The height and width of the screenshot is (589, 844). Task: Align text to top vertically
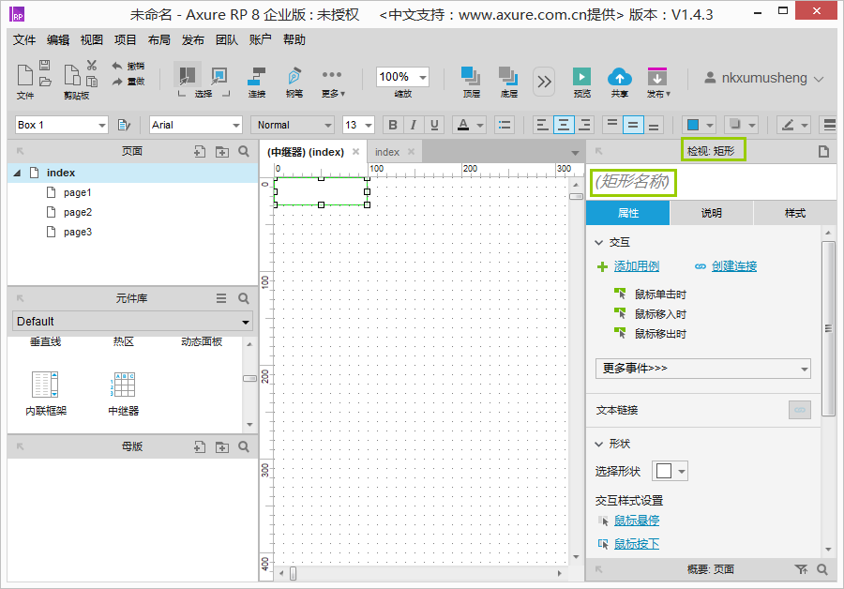coord(612,125)
